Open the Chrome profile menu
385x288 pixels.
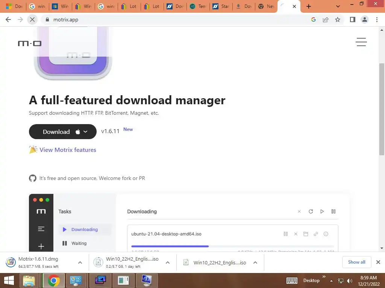point(365,19)
